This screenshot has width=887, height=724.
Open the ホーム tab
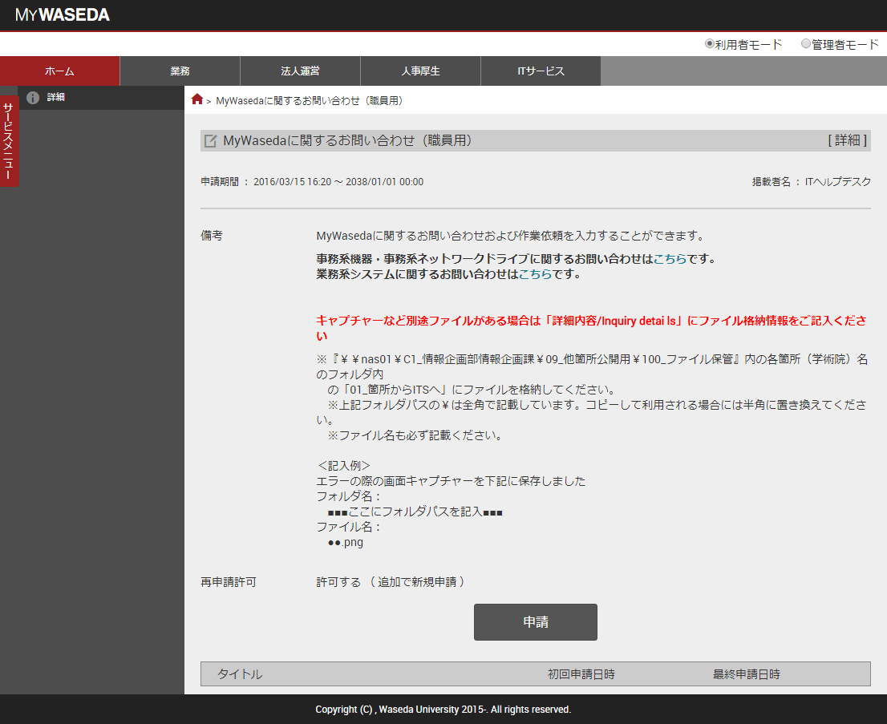(59, 71)
